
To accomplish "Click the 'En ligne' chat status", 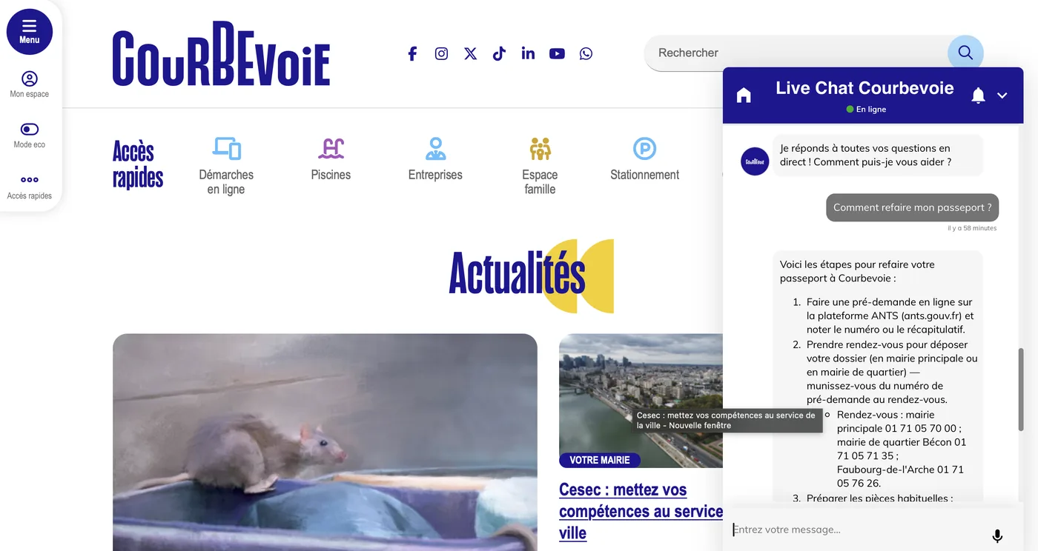I will (x=866, y=109).
